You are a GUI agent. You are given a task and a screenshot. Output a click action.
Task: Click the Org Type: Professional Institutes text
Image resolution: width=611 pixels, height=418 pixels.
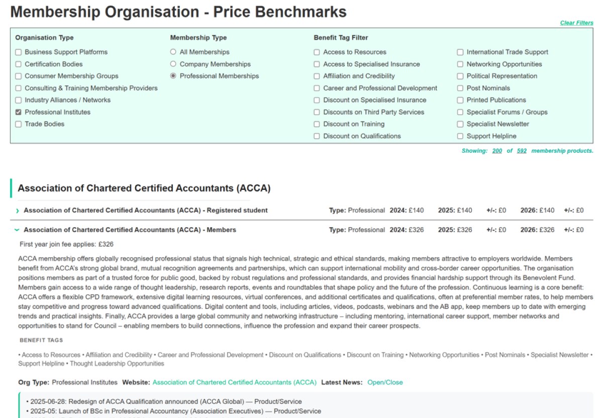pos(68,382)
